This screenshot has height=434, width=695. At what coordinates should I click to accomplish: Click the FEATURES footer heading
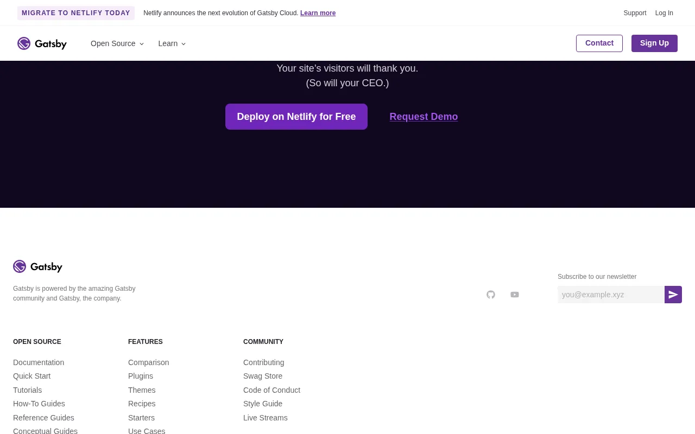(x=146, y=342)
